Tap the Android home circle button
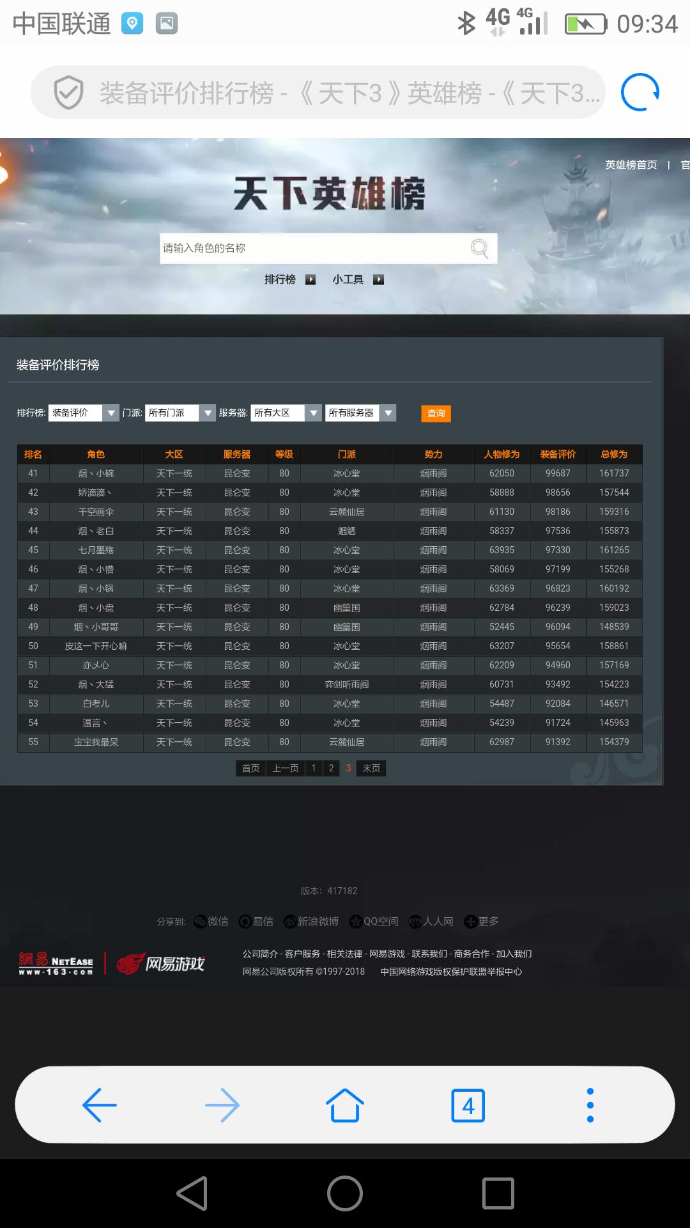This screenshot has width=690, height=1228. coord(345,1193)
